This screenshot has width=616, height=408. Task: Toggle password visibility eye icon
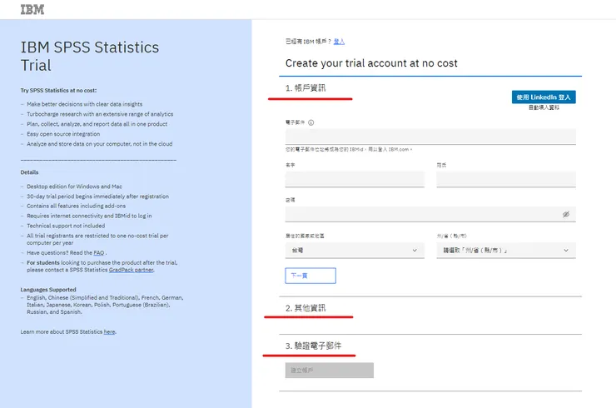tap(566, 214)
